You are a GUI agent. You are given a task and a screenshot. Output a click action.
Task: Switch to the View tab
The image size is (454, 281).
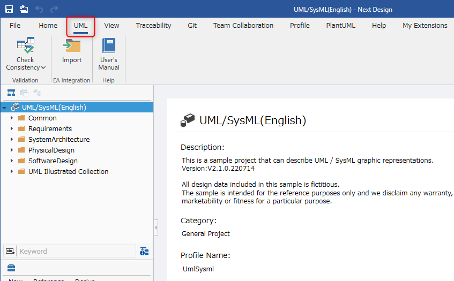(111, 26)
